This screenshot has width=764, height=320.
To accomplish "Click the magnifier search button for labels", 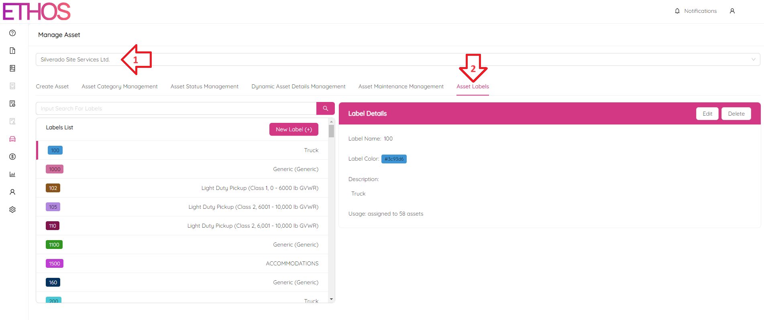I will pyautogui.click(x=325, y=108).
